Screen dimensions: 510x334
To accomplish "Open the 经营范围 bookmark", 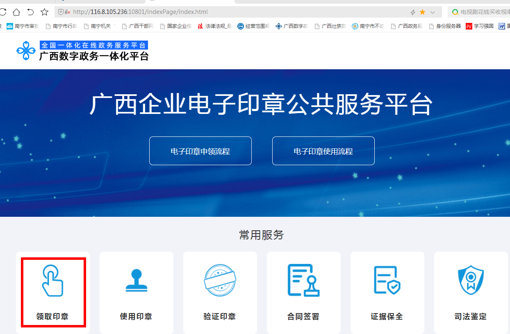I will pos(253,26).
